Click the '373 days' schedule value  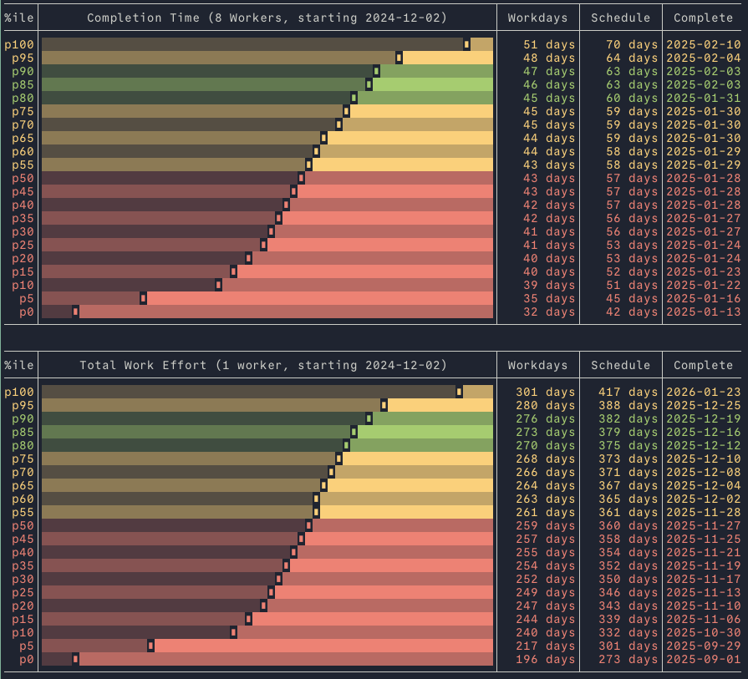[628, 459]
